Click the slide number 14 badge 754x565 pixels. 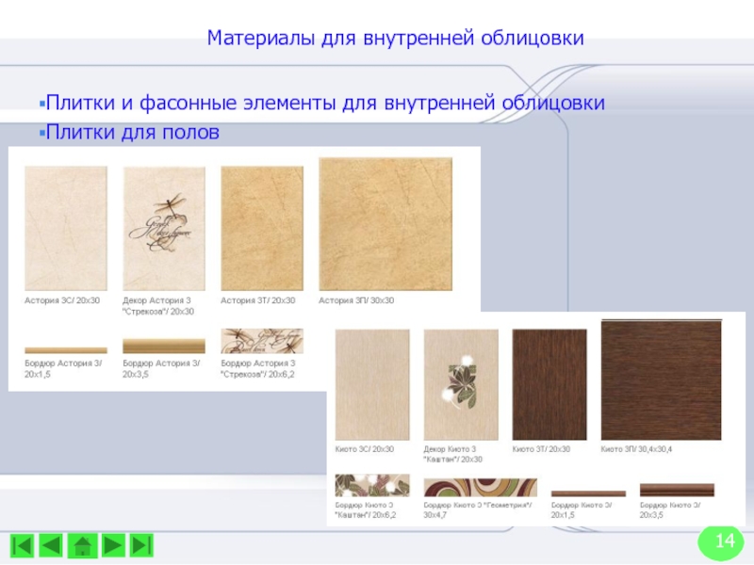pos(725,541)
